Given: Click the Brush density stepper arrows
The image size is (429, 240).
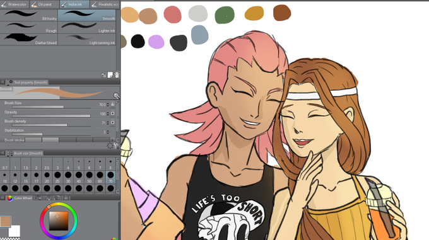Looking at the screenshot, I should (108, 123).
